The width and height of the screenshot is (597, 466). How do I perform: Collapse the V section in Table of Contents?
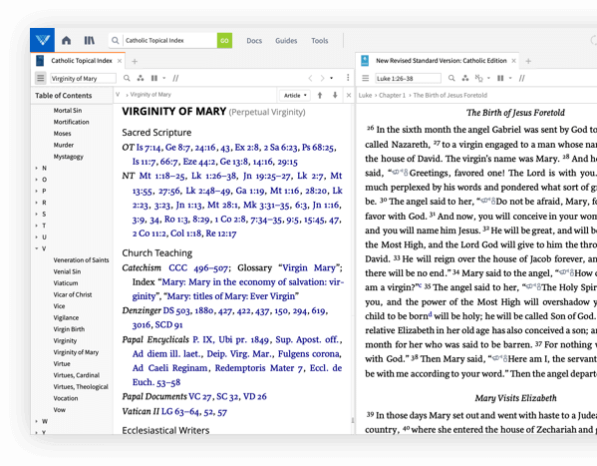pos(37,248)
